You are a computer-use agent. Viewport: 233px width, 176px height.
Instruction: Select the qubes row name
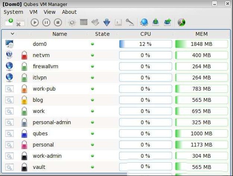click(x=40, y=133)
